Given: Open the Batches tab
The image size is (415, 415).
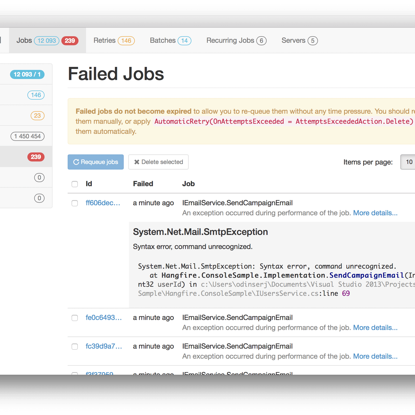Looking at the screenshot, I should point(170,41).
